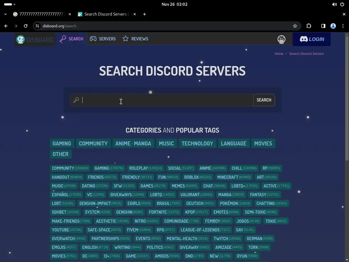
Task: Open the clock Nov 26 02:02
Action: click(174, 4)
